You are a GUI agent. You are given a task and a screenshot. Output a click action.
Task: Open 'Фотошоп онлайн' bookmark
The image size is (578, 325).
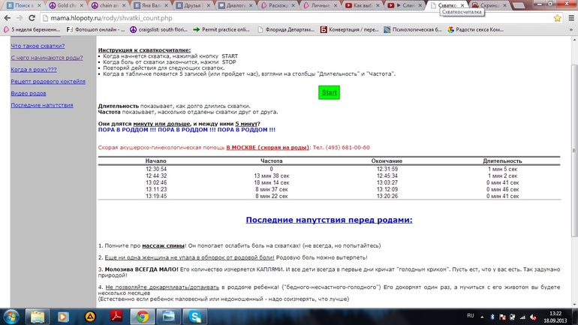(95, 29)
